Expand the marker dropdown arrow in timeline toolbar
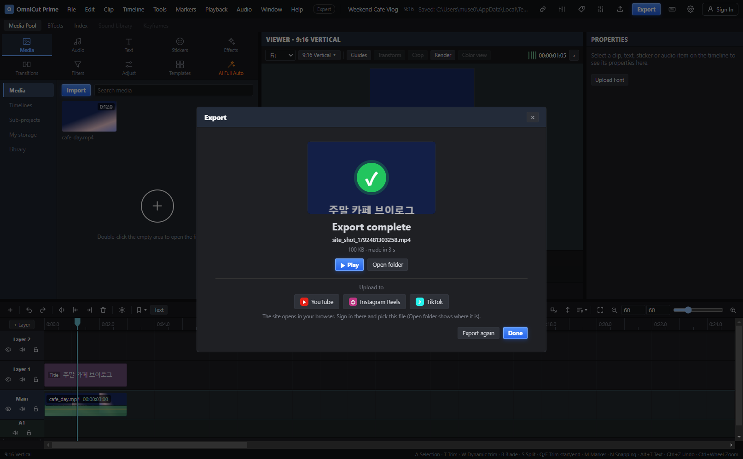This screenshot has height=459, width=743. click(x=145, y=310)
